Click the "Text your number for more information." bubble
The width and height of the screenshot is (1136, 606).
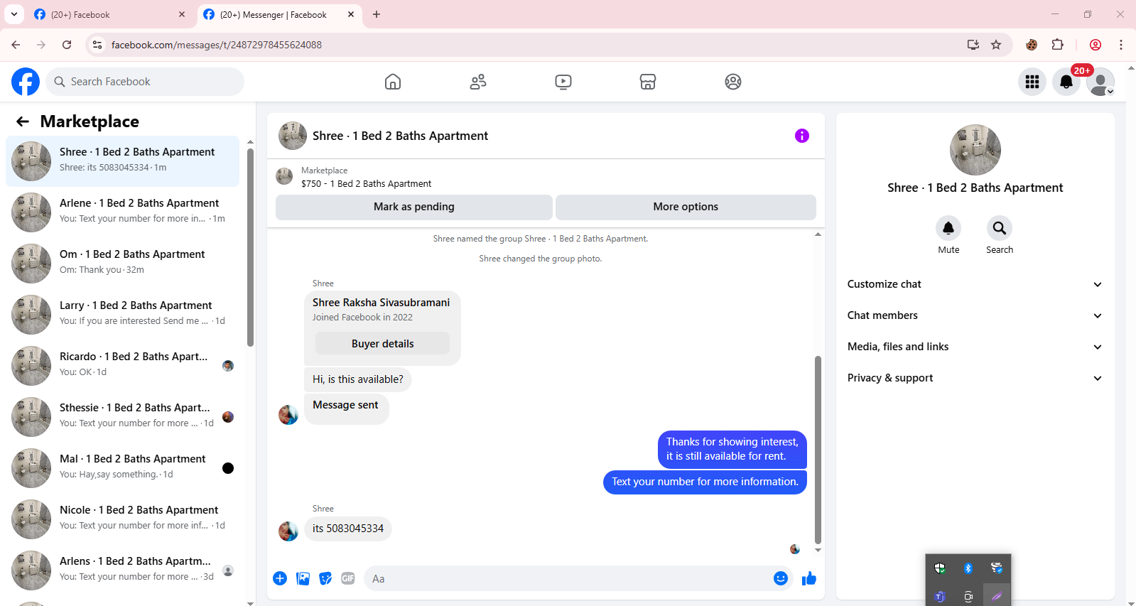(x=705, y=482)
